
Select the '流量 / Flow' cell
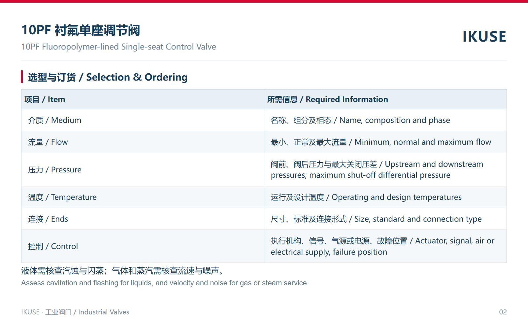coord(143,142)
